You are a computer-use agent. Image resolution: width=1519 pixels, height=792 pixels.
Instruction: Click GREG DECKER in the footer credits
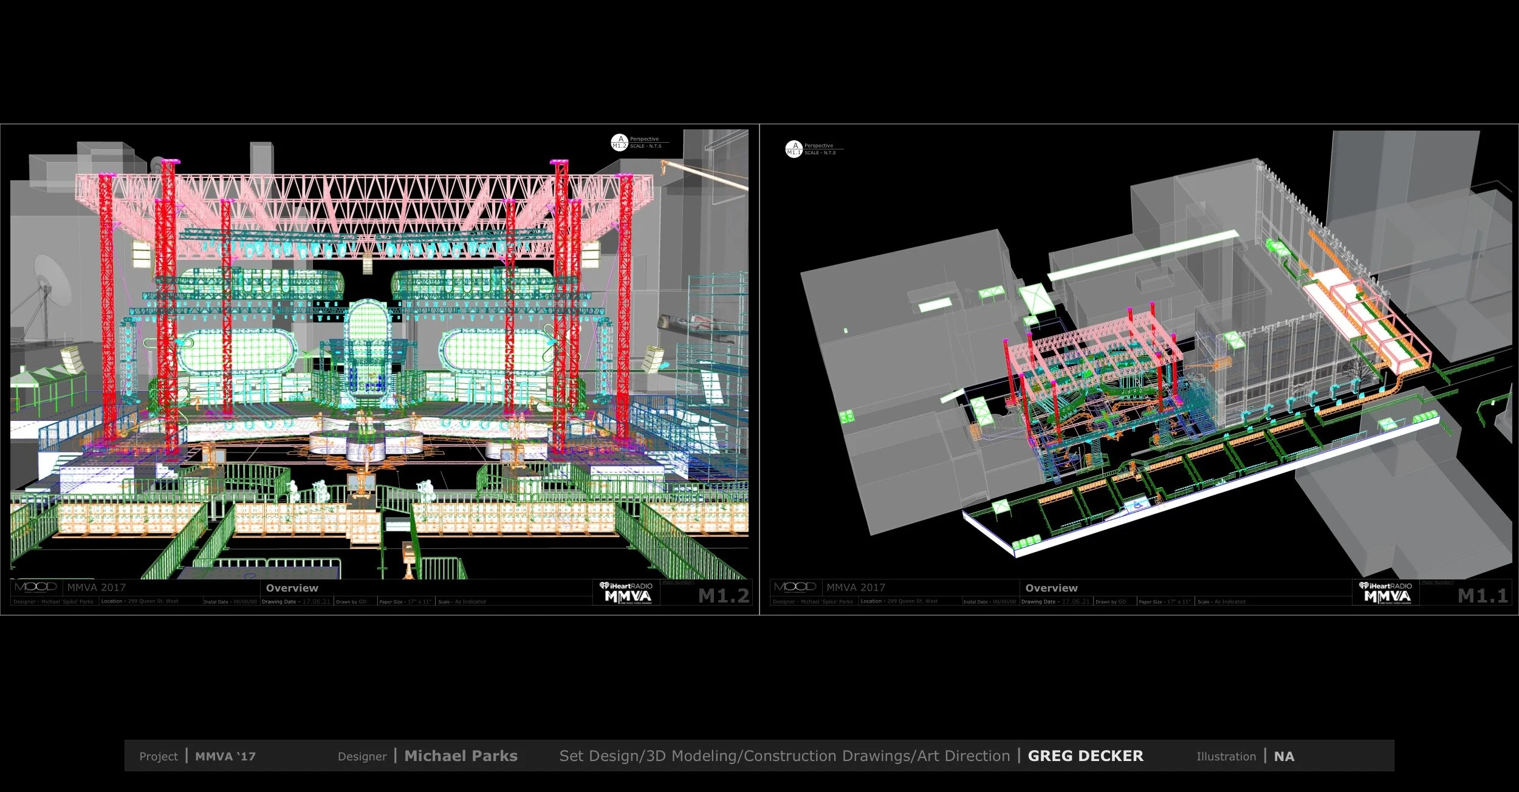tap(1085, 756)
